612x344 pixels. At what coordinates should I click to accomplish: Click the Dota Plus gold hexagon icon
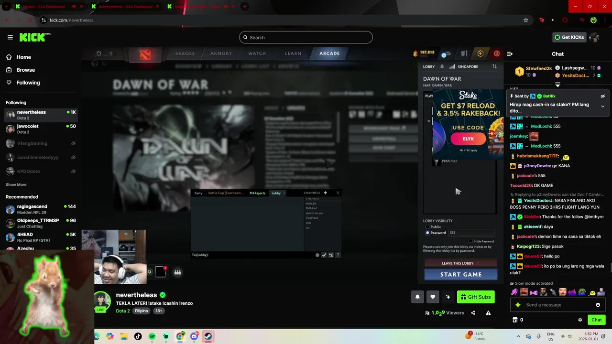click(x=481, y=54)
